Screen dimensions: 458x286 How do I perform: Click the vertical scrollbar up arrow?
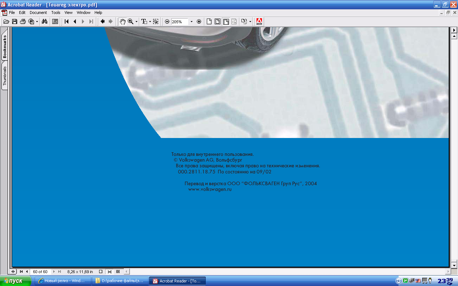click(454, 36)
